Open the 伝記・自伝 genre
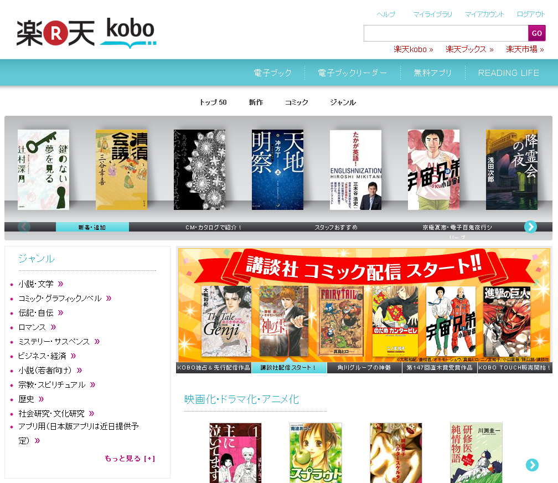The height and width of the screenshot is (483, 558). pos(40,313)
